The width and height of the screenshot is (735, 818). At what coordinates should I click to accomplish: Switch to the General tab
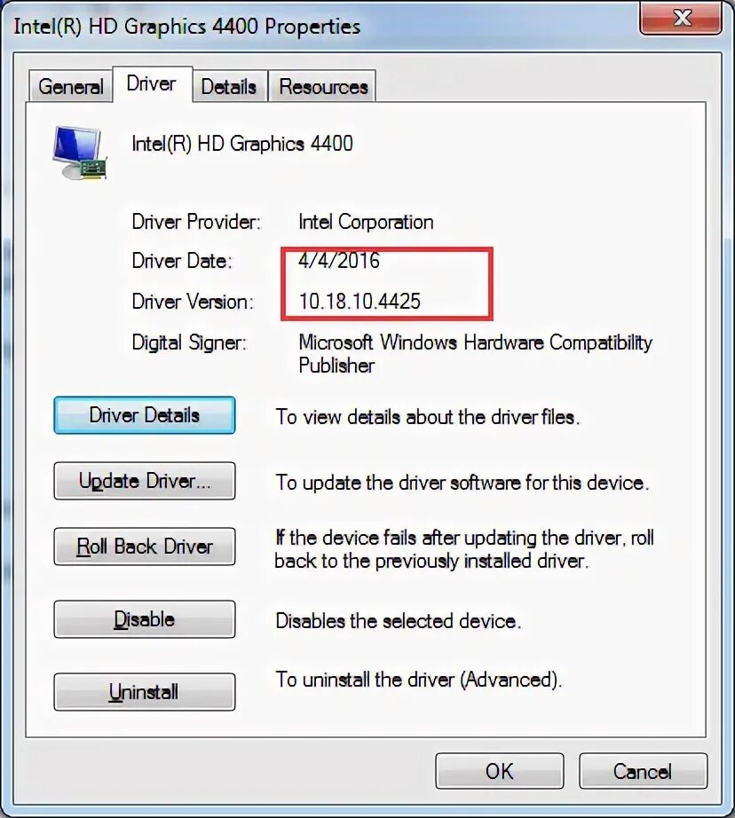70,87
